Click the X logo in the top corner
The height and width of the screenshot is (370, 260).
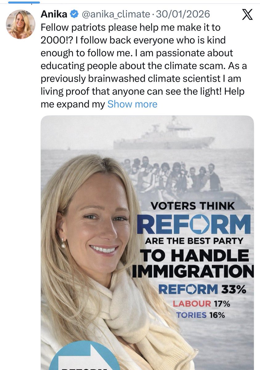point(247,14)
